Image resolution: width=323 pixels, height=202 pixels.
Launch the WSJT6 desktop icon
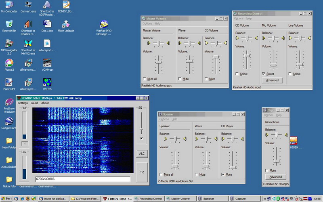tap(47, 81)
